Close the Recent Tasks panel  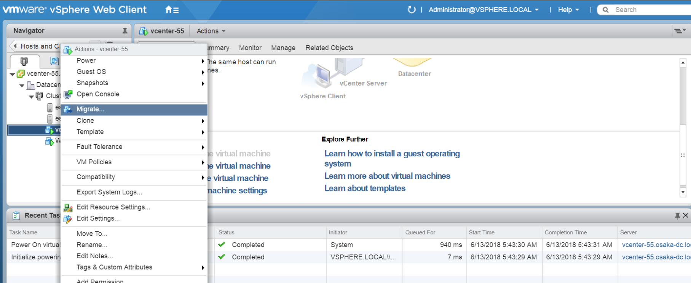tap(686, 216)
